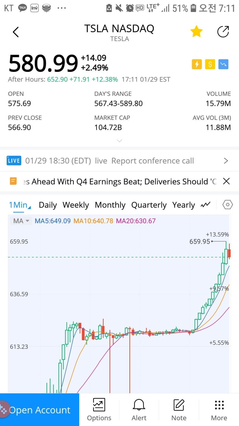239x426 pixels.
Task: Tap the alarm clock status icon
Action: [x=130, y=8]
